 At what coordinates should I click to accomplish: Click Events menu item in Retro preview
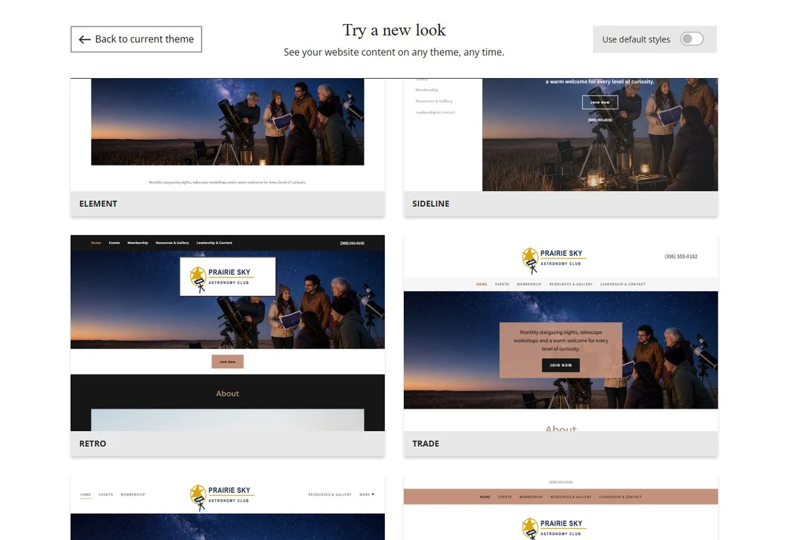click(x=114, y=243)
